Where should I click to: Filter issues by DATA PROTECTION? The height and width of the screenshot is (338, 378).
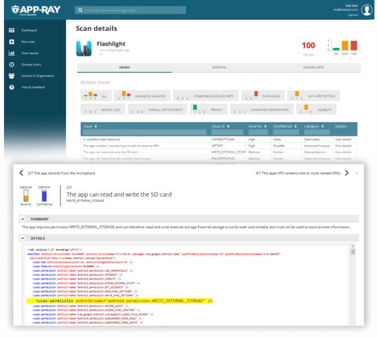313,95
